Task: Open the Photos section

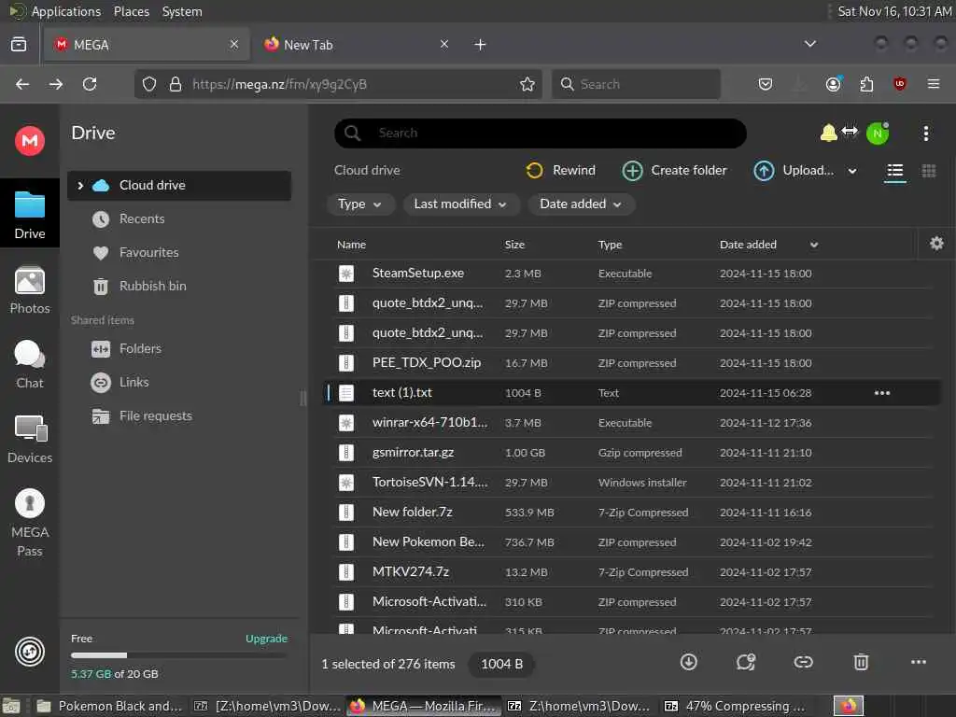Action: point(29,290)
